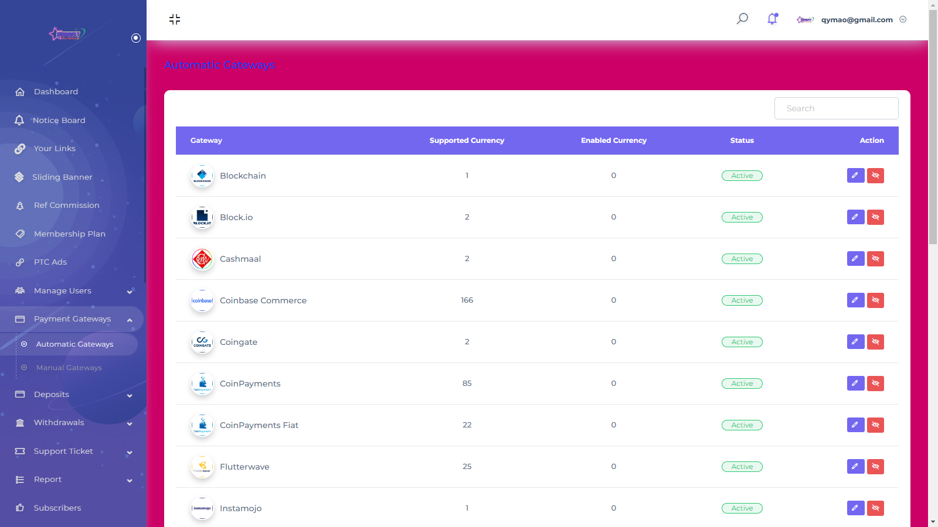Click edit pencil for Coinbase Commerce
This screenshot has height=527, width=938.
tap(855, 300)
